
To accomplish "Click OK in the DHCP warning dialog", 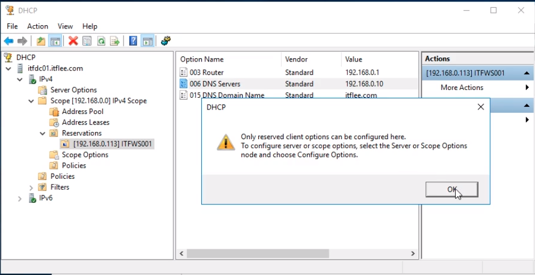I will point(452,189).
